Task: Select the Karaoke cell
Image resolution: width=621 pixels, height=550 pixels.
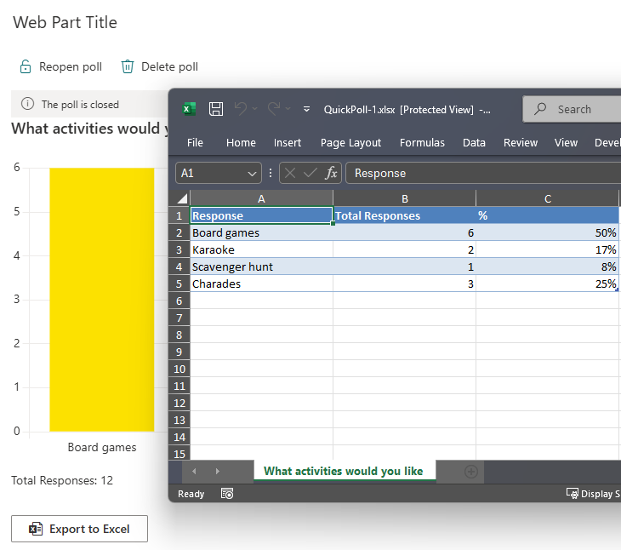Action: tap(261, 249)
